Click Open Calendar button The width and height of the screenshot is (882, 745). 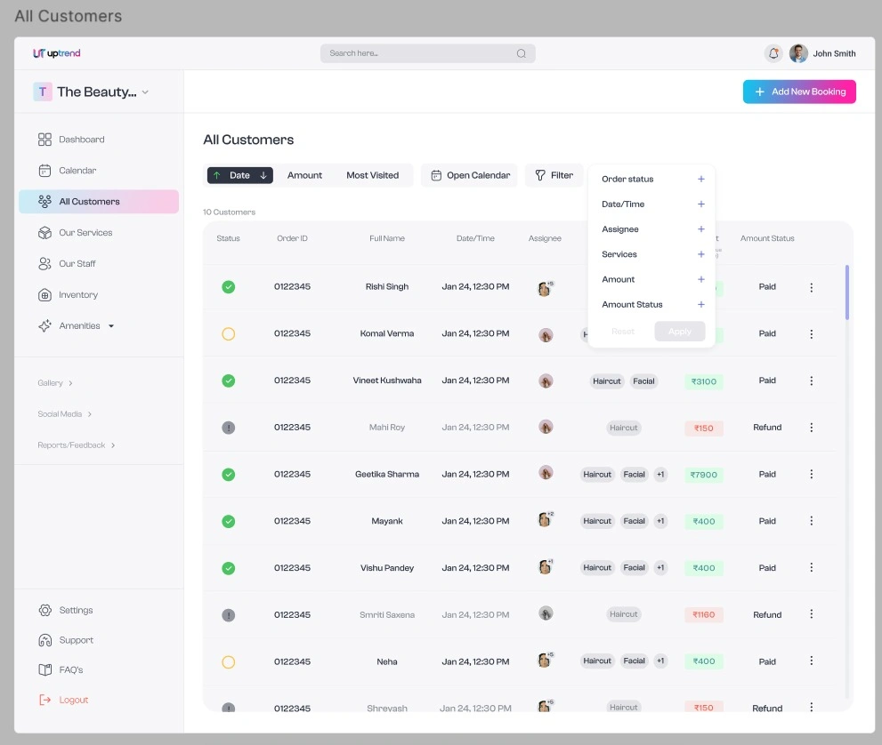click(x=470, y=175)
